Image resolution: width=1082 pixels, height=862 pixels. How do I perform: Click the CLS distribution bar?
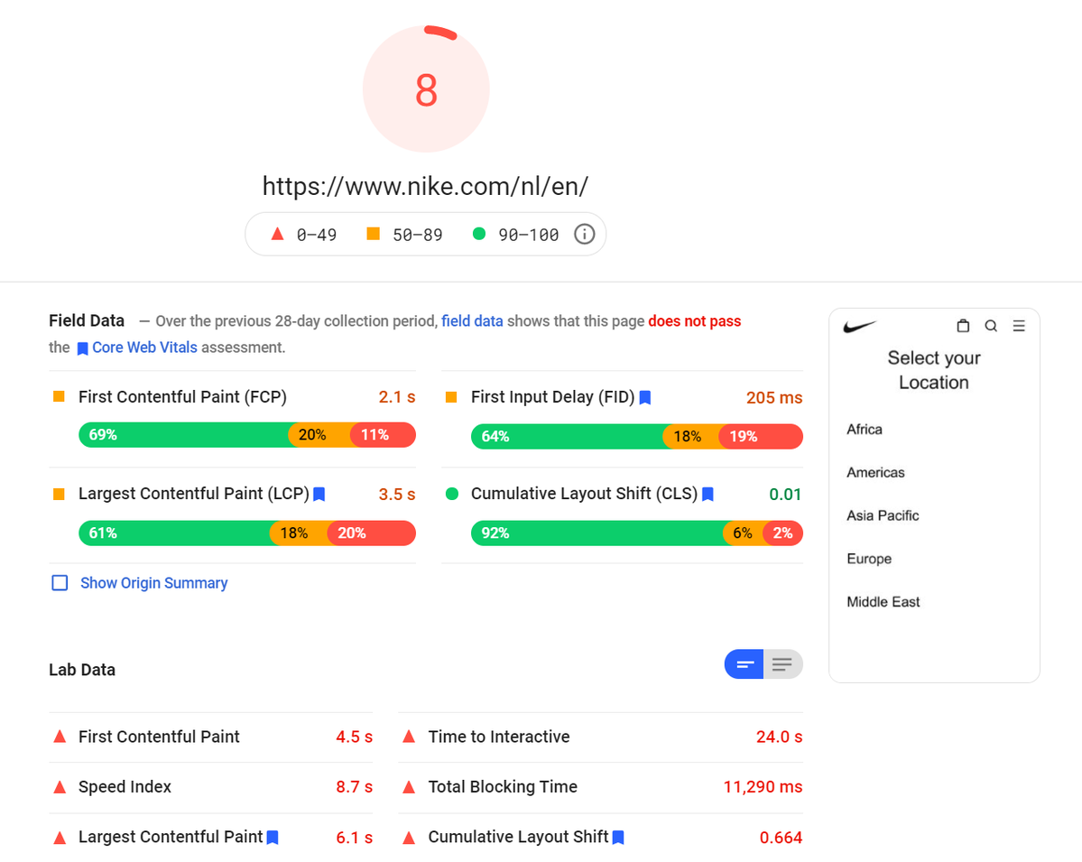point(637,533)
